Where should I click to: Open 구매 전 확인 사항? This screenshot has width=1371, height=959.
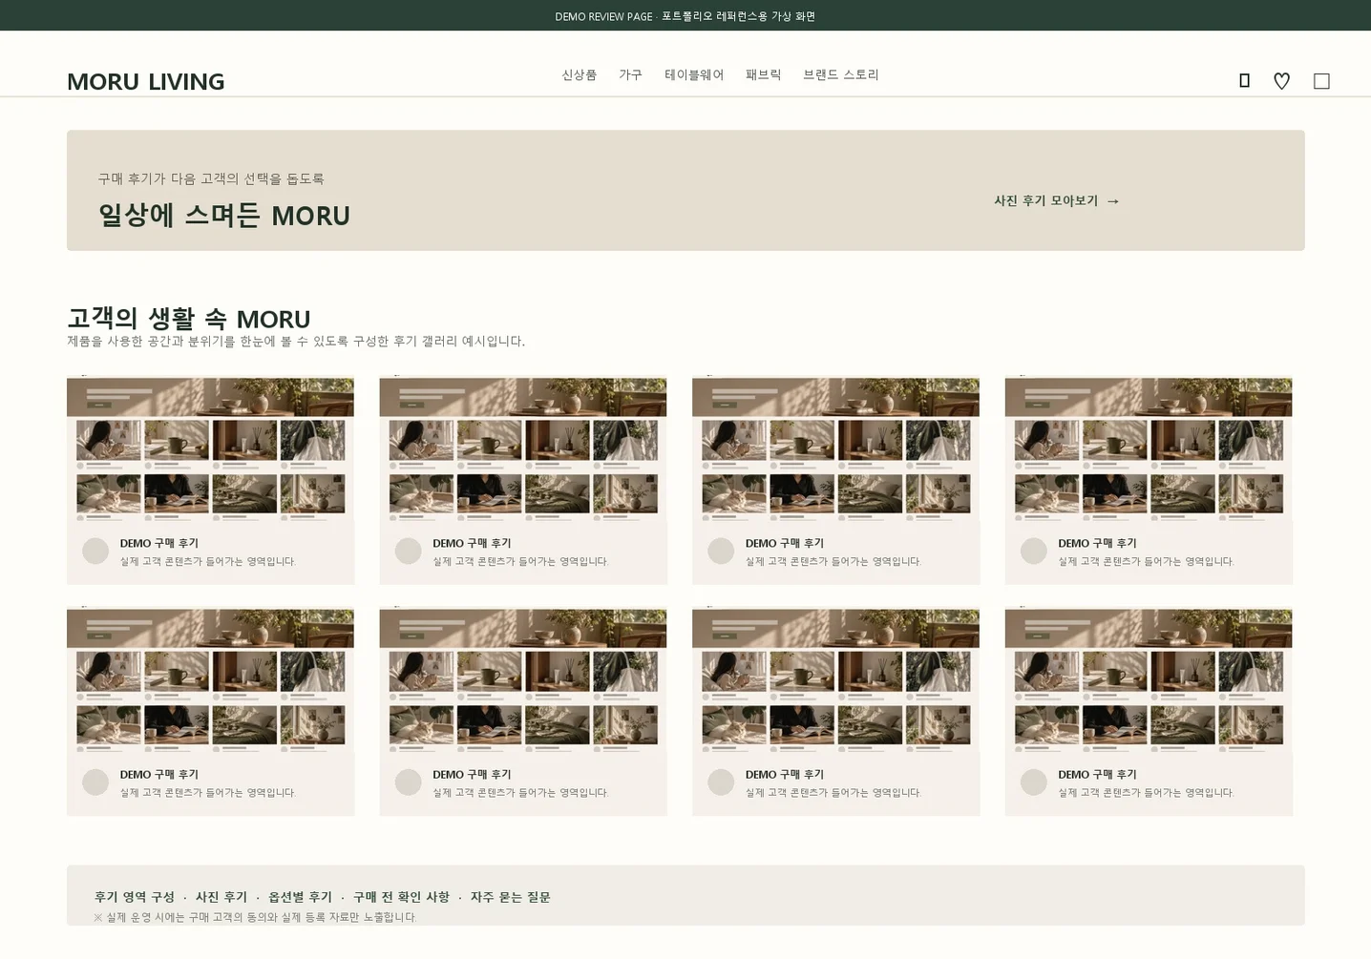pos(401,897)
